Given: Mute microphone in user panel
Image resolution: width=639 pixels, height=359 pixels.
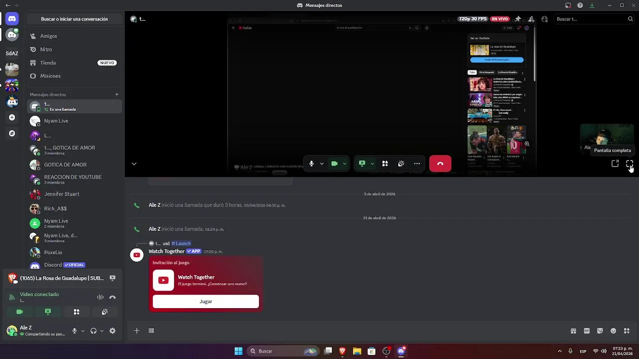Looking at the screenshot, I should [74, 331].
